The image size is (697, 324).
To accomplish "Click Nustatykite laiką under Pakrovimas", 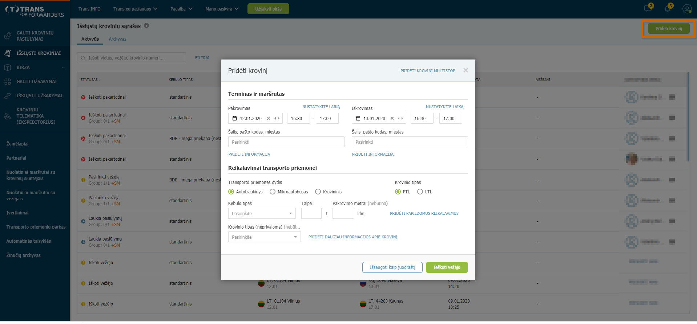I will 321,107.
